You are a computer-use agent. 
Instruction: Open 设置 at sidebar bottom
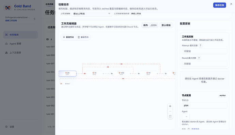click(x=20, y=127)
